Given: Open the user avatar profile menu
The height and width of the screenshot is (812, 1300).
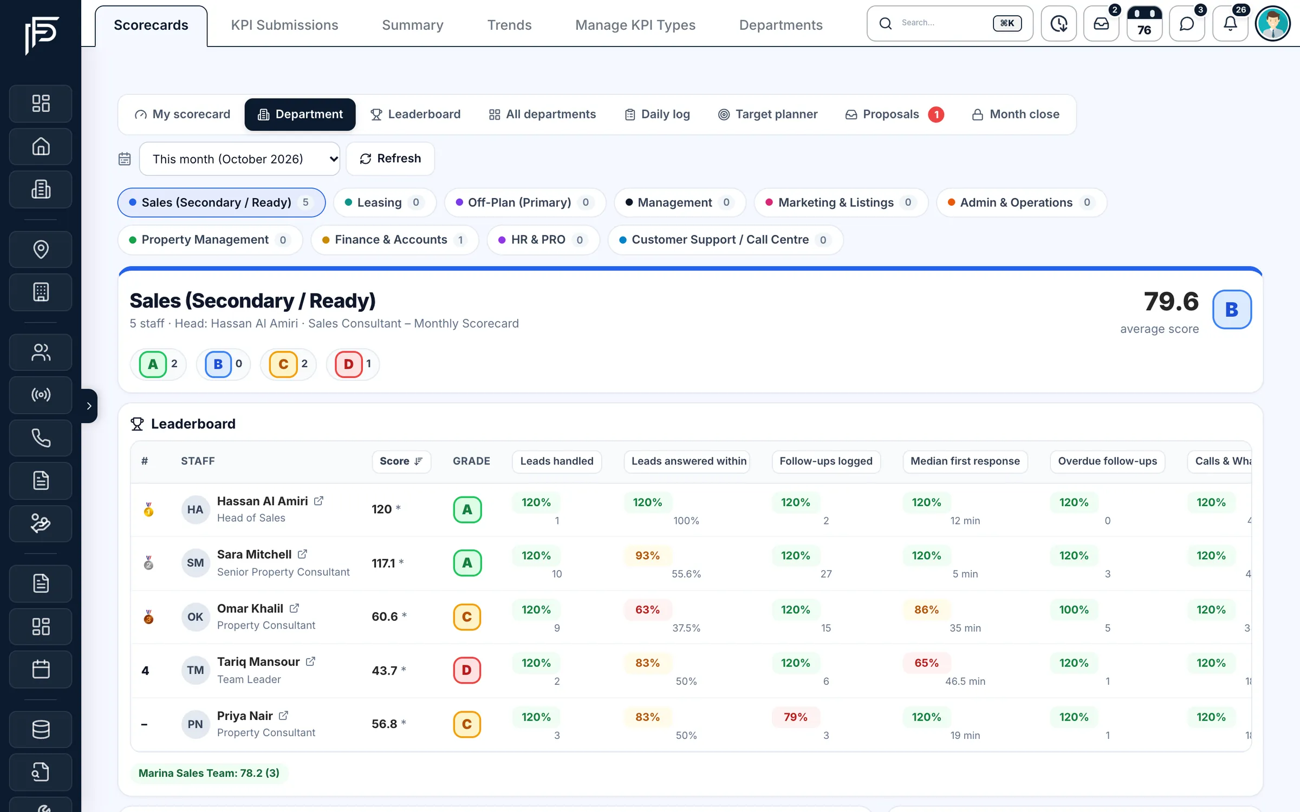Looking at the screenshot, I should coord(1273,23).
